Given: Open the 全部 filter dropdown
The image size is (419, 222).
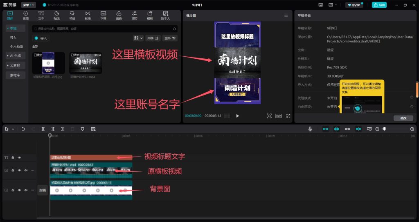Looking at the screenshot, I should pyautogui.click(x=170, y=38).
